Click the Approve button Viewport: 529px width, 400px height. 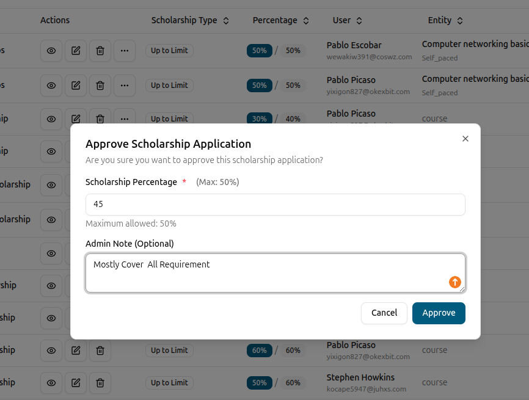pos(439,313)
